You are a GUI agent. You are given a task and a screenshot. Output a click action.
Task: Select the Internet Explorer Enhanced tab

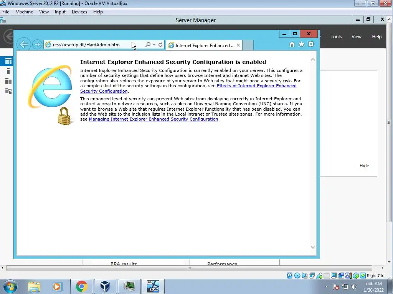(204, 45)
